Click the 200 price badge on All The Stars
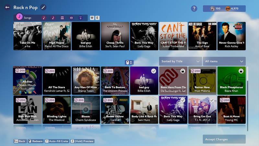 [50, 71]
